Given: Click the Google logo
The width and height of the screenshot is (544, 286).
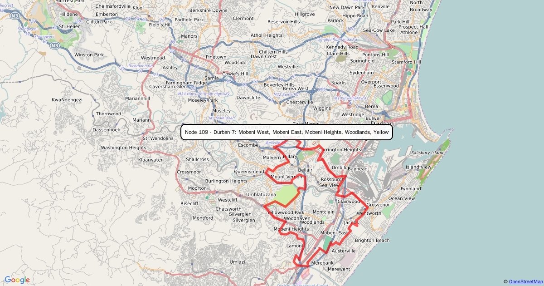Looking at the screenshot, I should [17, 280].
